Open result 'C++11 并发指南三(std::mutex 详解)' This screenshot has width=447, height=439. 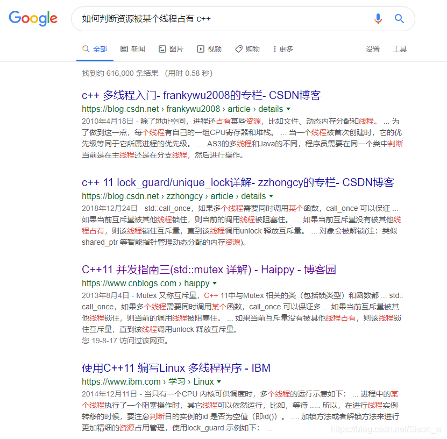[x=209, y=270]
